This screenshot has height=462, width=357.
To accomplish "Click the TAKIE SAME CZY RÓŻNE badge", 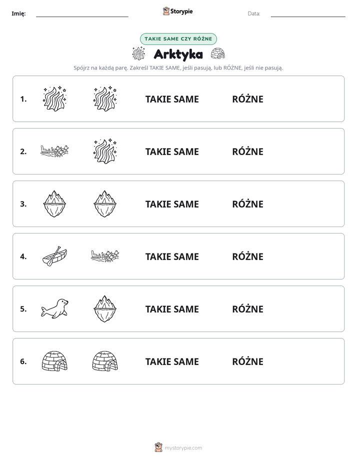I will [178, 39].
